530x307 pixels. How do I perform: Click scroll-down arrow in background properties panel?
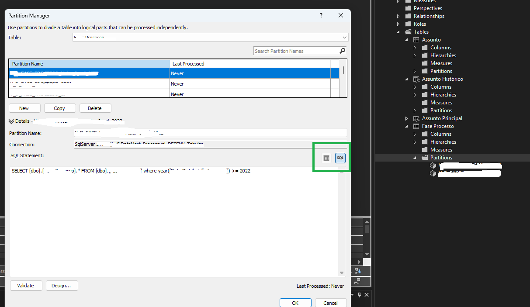(x=367, y=254)
